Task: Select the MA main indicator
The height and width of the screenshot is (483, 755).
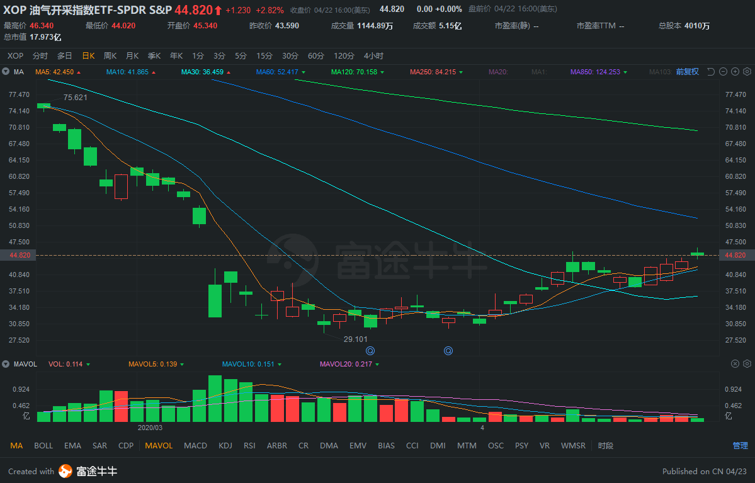Action: tap(16, 445)
